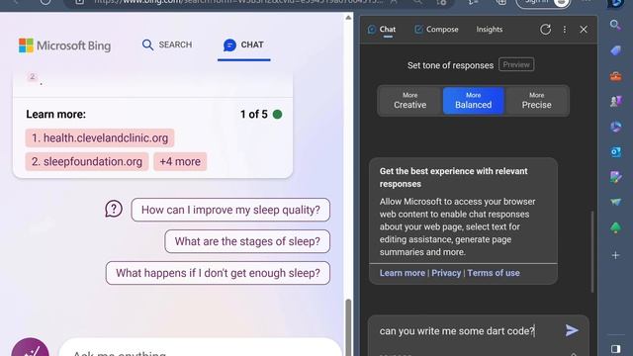The height and width of the screenshot is (356, 633).
Task: Open the Terms of use link
Action: (494, 273)
